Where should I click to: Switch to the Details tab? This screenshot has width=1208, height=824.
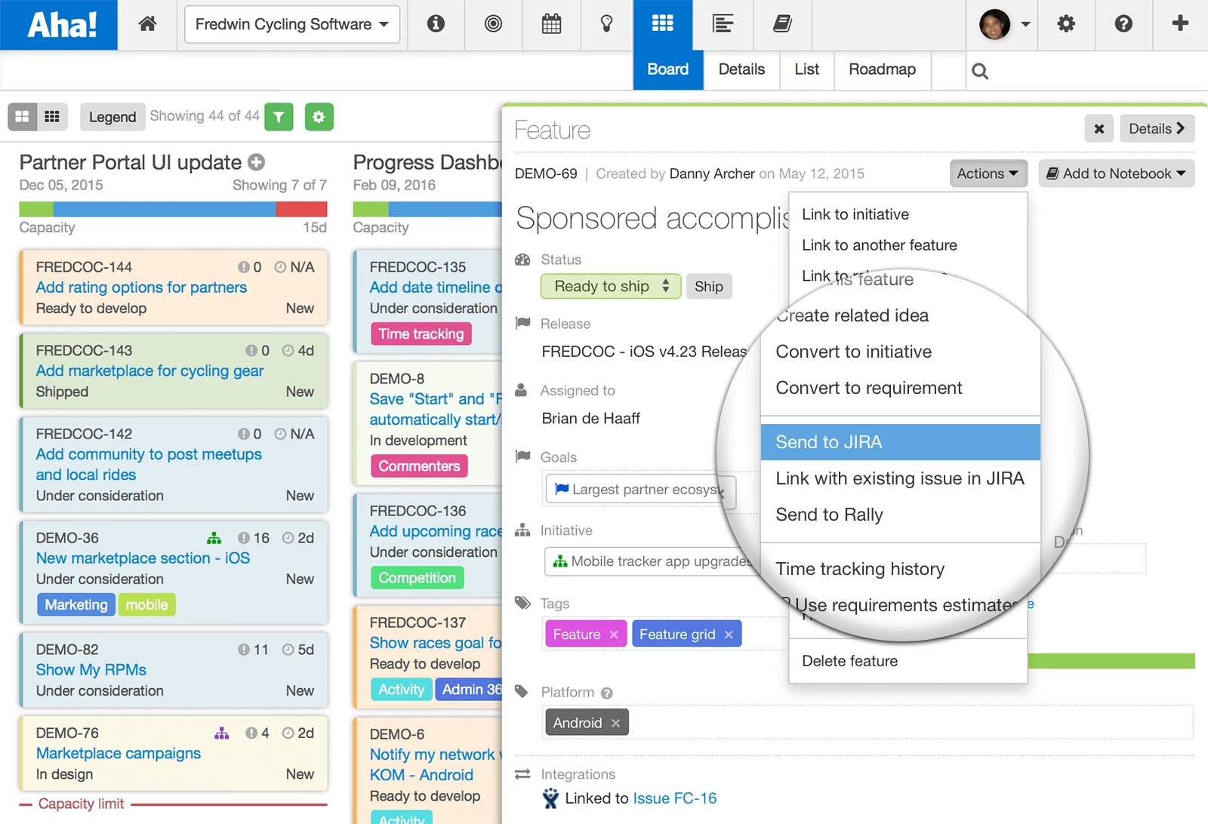click(x=741, y=69)
